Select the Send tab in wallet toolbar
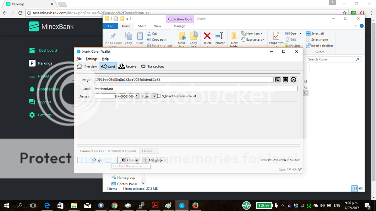 [x=108, y=67]
